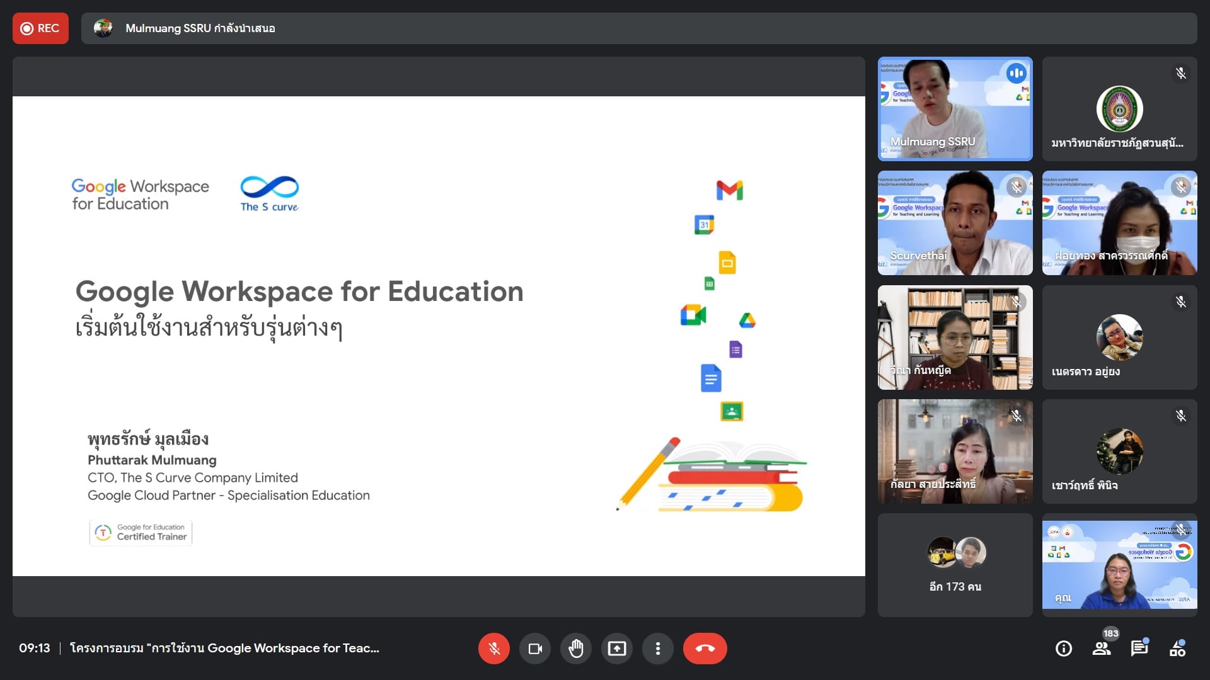Raise hand in the meeting
Viewport: 1210px width, 680px height.
576,649
